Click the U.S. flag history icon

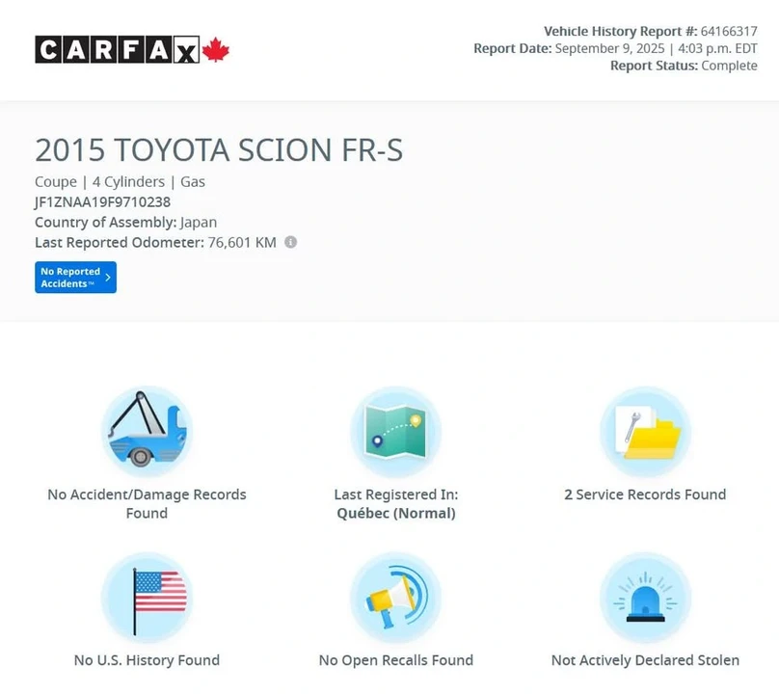(147, 597)
